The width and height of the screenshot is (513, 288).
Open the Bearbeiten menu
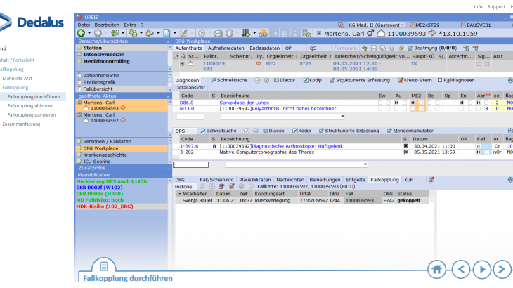[x=107, y=25]
